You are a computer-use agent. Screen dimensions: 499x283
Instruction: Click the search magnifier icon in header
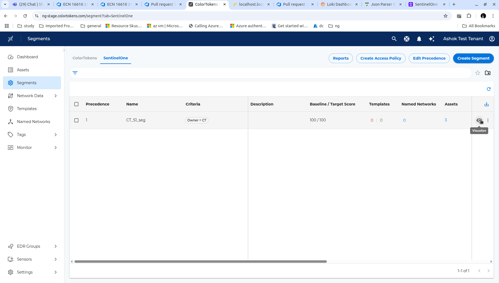coord(394,39)
